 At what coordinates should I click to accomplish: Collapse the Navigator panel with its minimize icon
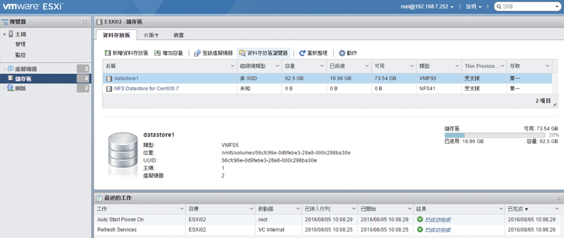coord(85,22)
